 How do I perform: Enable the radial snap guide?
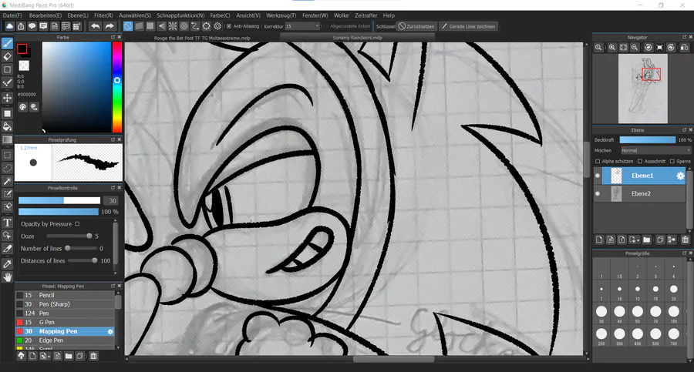173,26
